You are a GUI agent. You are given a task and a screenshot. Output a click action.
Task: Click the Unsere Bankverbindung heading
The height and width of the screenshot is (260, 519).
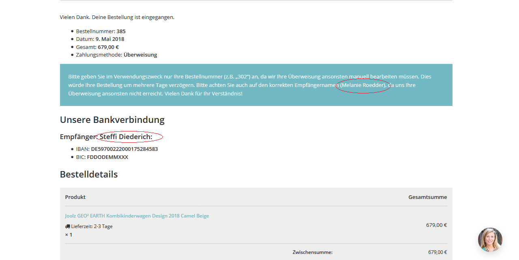coord(112,120)
